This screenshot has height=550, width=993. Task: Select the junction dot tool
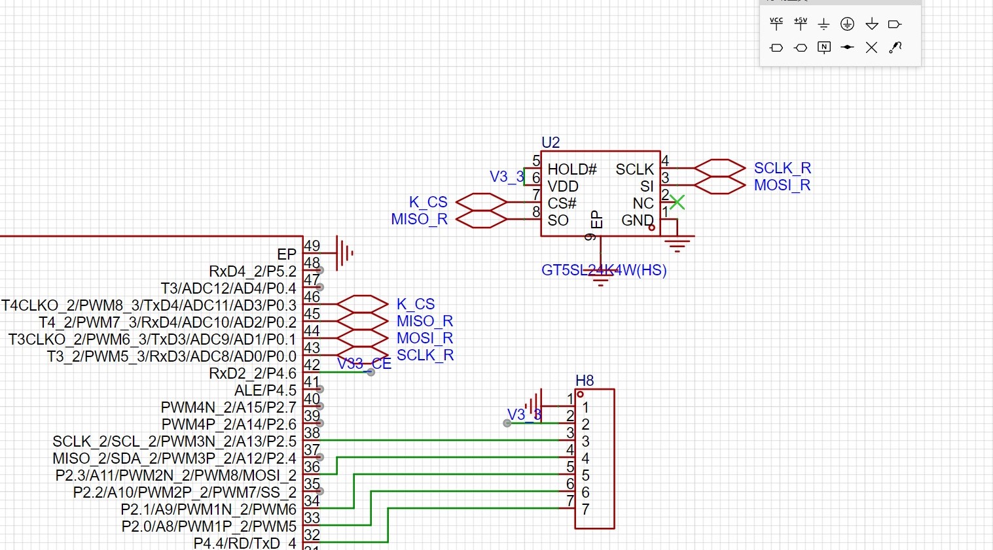pos(847,47)
